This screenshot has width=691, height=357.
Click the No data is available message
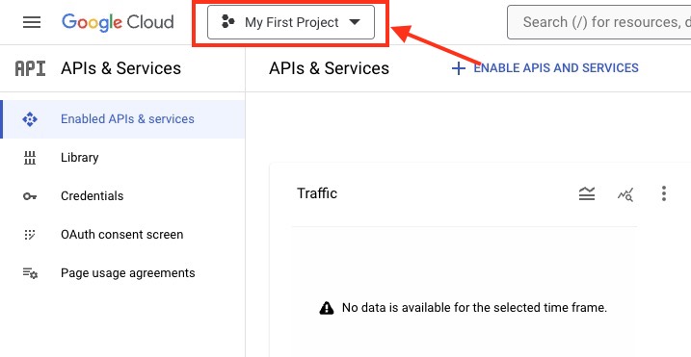click(x=474, y=307)
